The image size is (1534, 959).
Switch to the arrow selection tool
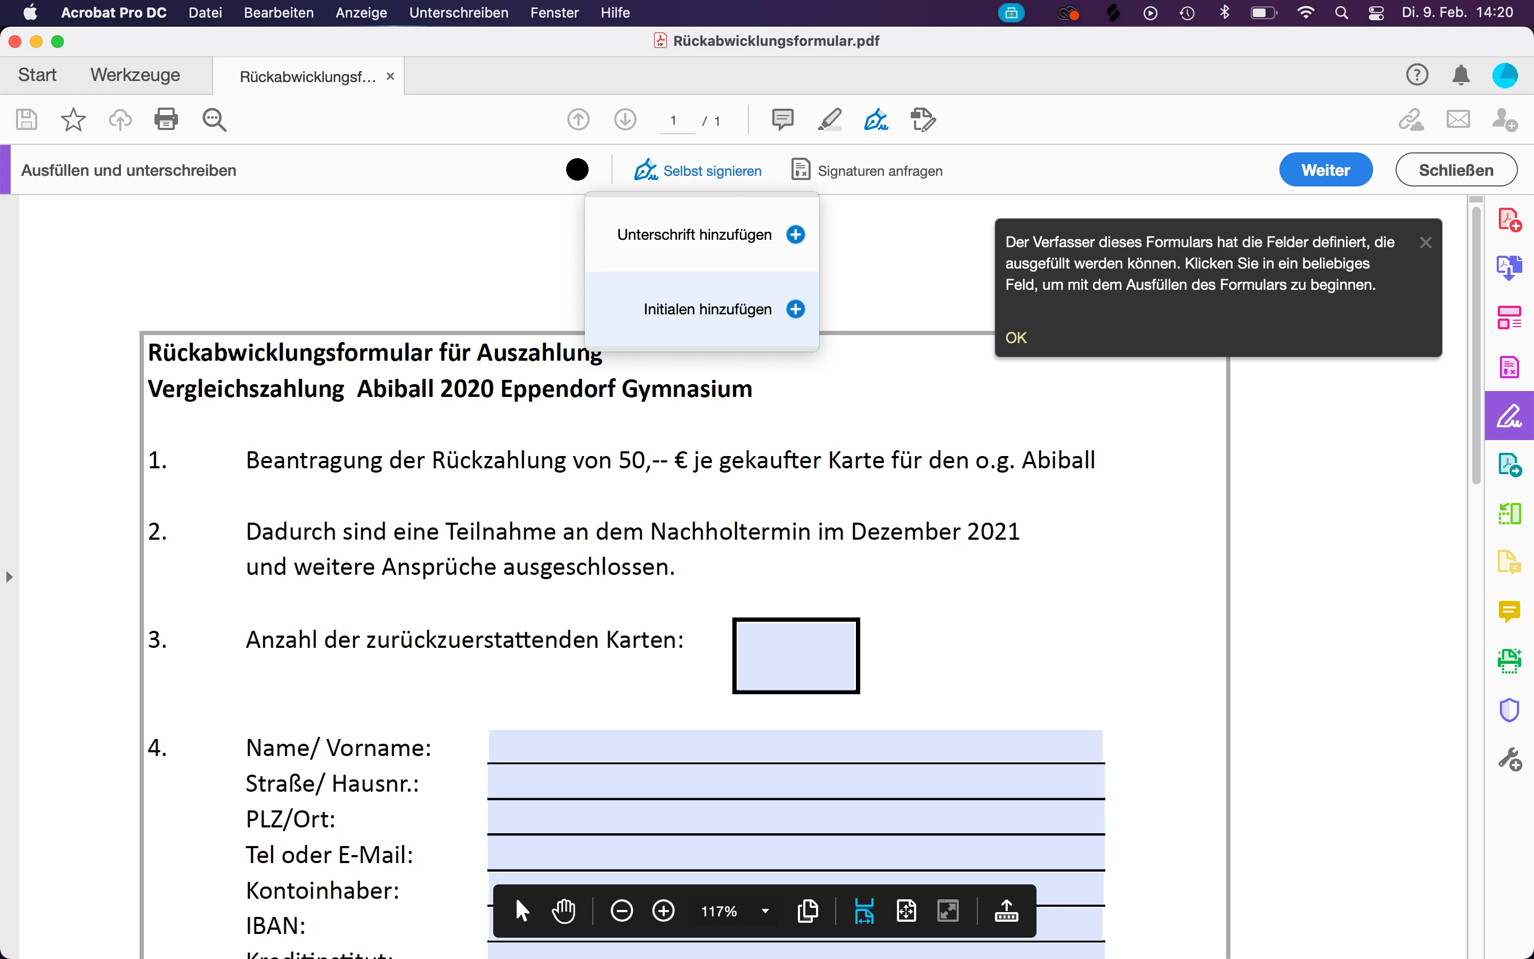pos(523,912)
